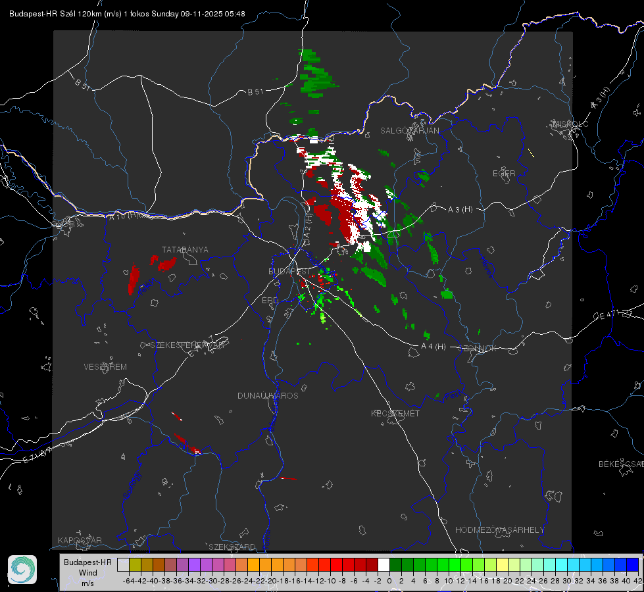Choose the cyan swatch between 28 and 30
The width and height of the screenshot is (644, 592).
click(562, 564)
